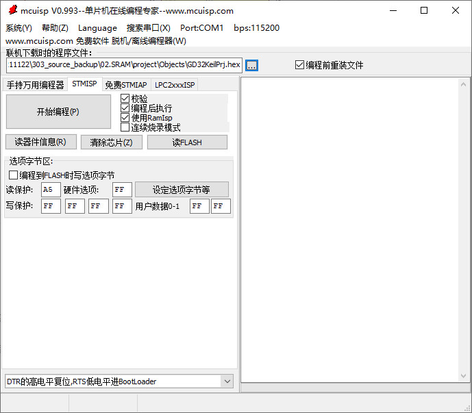Click inside the empty log output area
Image resolution: width=472 pixels, height=413 pixels.
tap(349, 229)
